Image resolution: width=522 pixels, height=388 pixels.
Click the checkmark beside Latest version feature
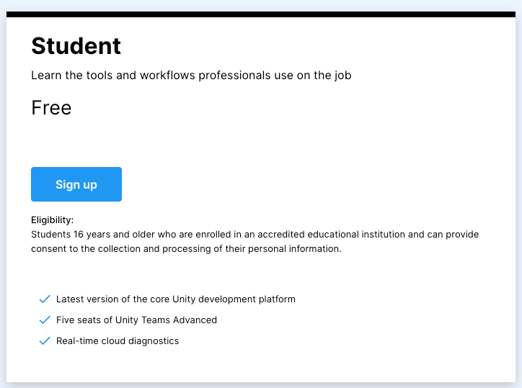(45, 299)
